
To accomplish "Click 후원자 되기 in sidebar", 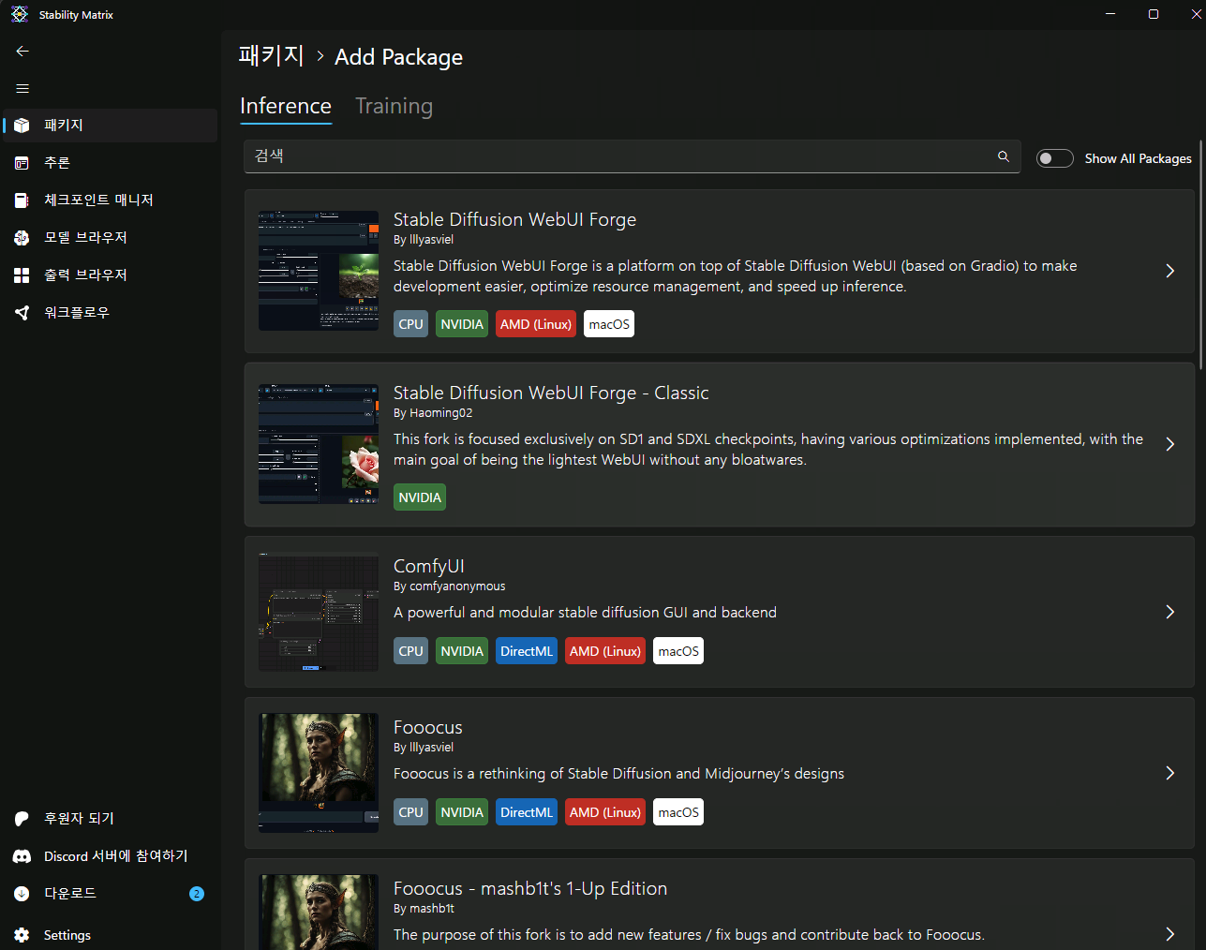I will coord(79,819).
